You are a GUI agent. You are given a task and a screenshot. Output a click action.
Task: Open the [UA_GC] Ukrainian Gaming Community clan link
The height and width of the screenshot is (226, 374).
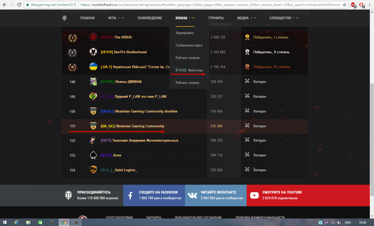click(x=132, y=126)
